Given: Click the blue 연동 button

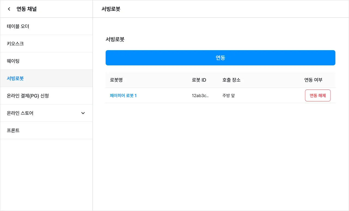Looking at the screenshot, I should tap(221, 58).
